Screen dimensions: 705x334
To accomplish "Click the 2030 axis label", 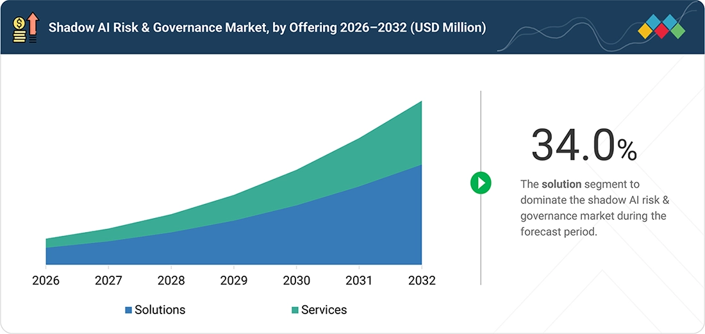I will [x=296, y=281].
